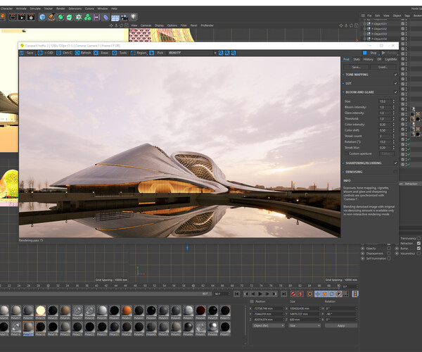Select the Spline Pen tool icon
Screen dimensions: 422x352
51,17
